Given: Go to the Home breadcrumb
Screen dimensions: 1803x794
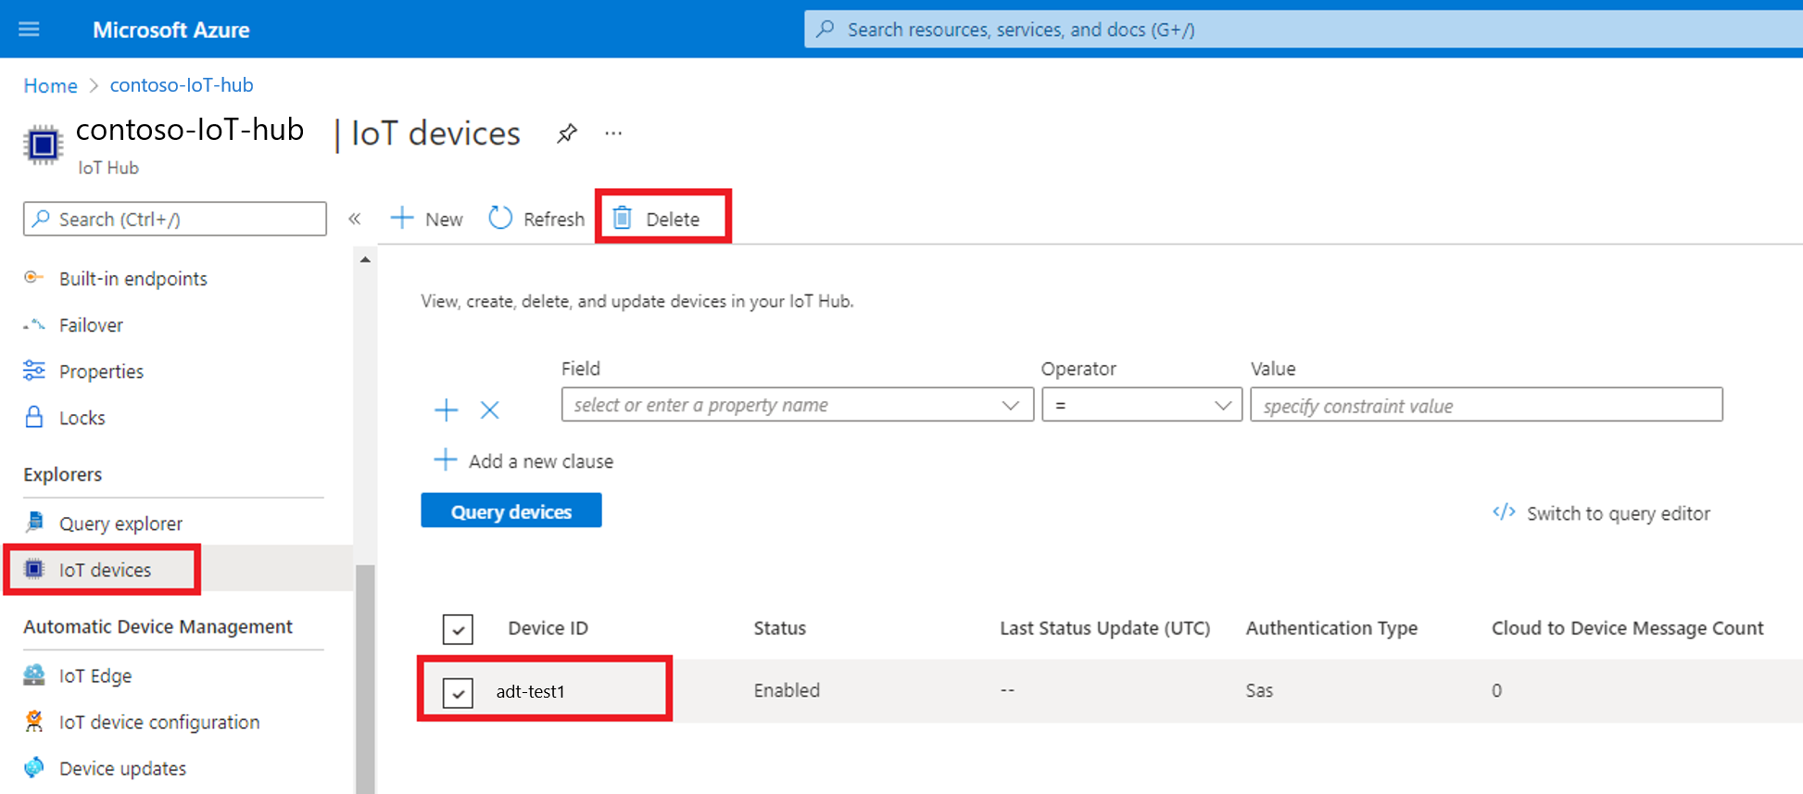Looking at the screenshot, I should 50,85.
